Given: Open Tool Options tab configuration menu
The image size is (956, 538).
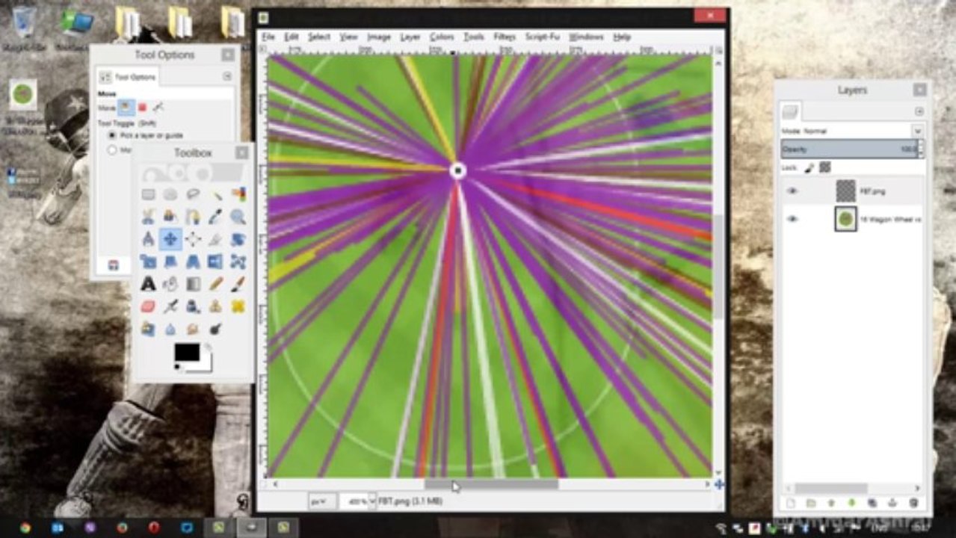Looking at the screenshot, I should point(227,76).
